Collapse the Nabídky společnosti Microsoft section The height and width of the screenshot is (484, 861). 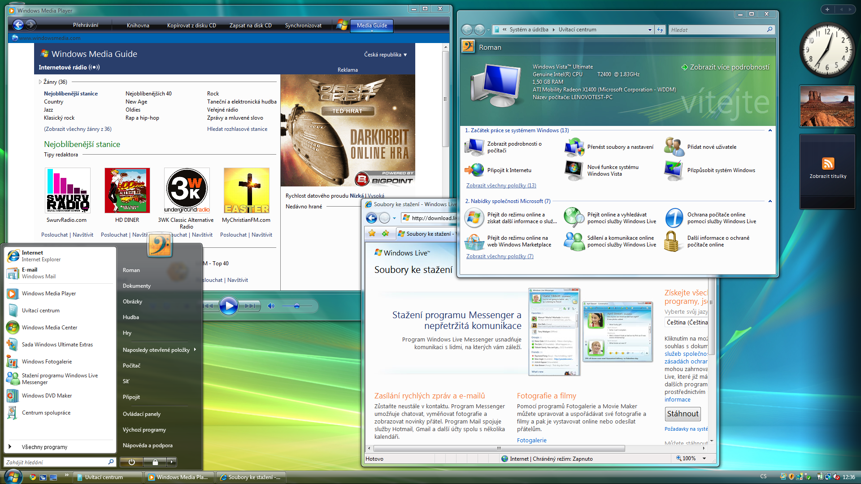tap(770, 201)
